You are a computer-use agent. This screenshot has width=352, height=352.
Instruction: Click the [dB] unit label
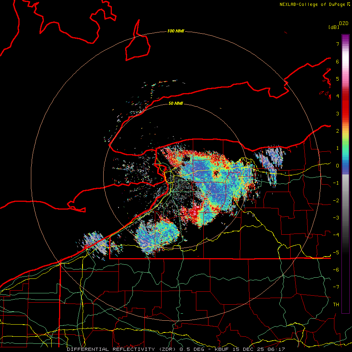pyautogui.click(x=334, y=27)
